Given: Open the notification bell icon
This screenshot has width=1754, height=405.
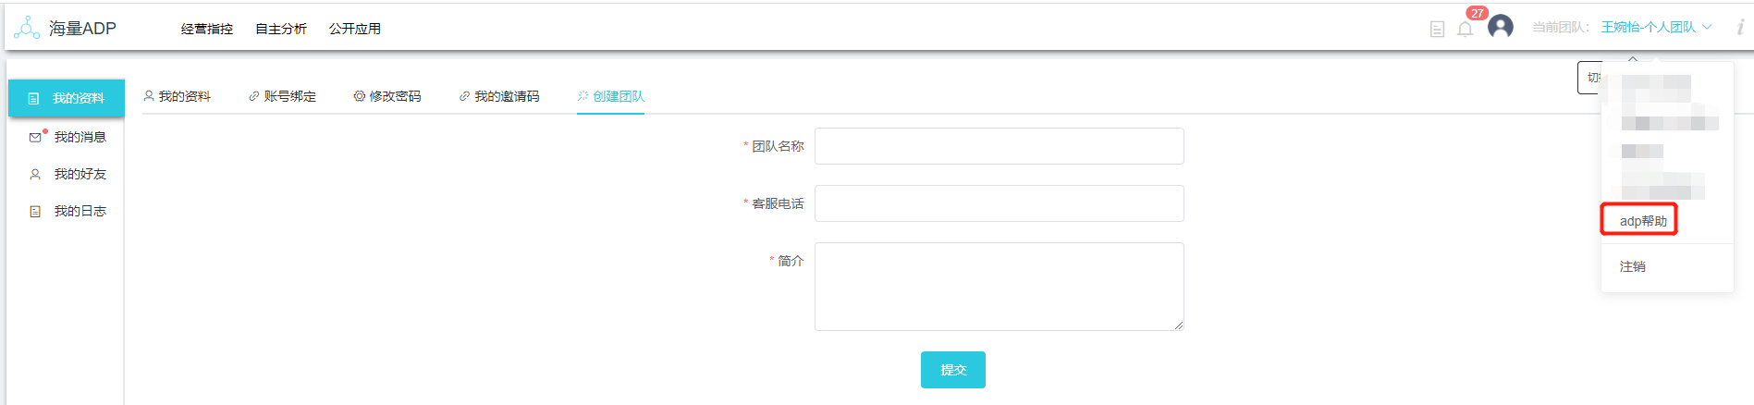Looking at the screenshot, I should pos(1465,29).
